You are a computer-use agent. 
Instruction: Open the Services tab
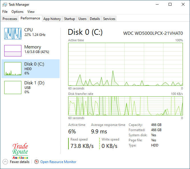[x=109, y=19]
